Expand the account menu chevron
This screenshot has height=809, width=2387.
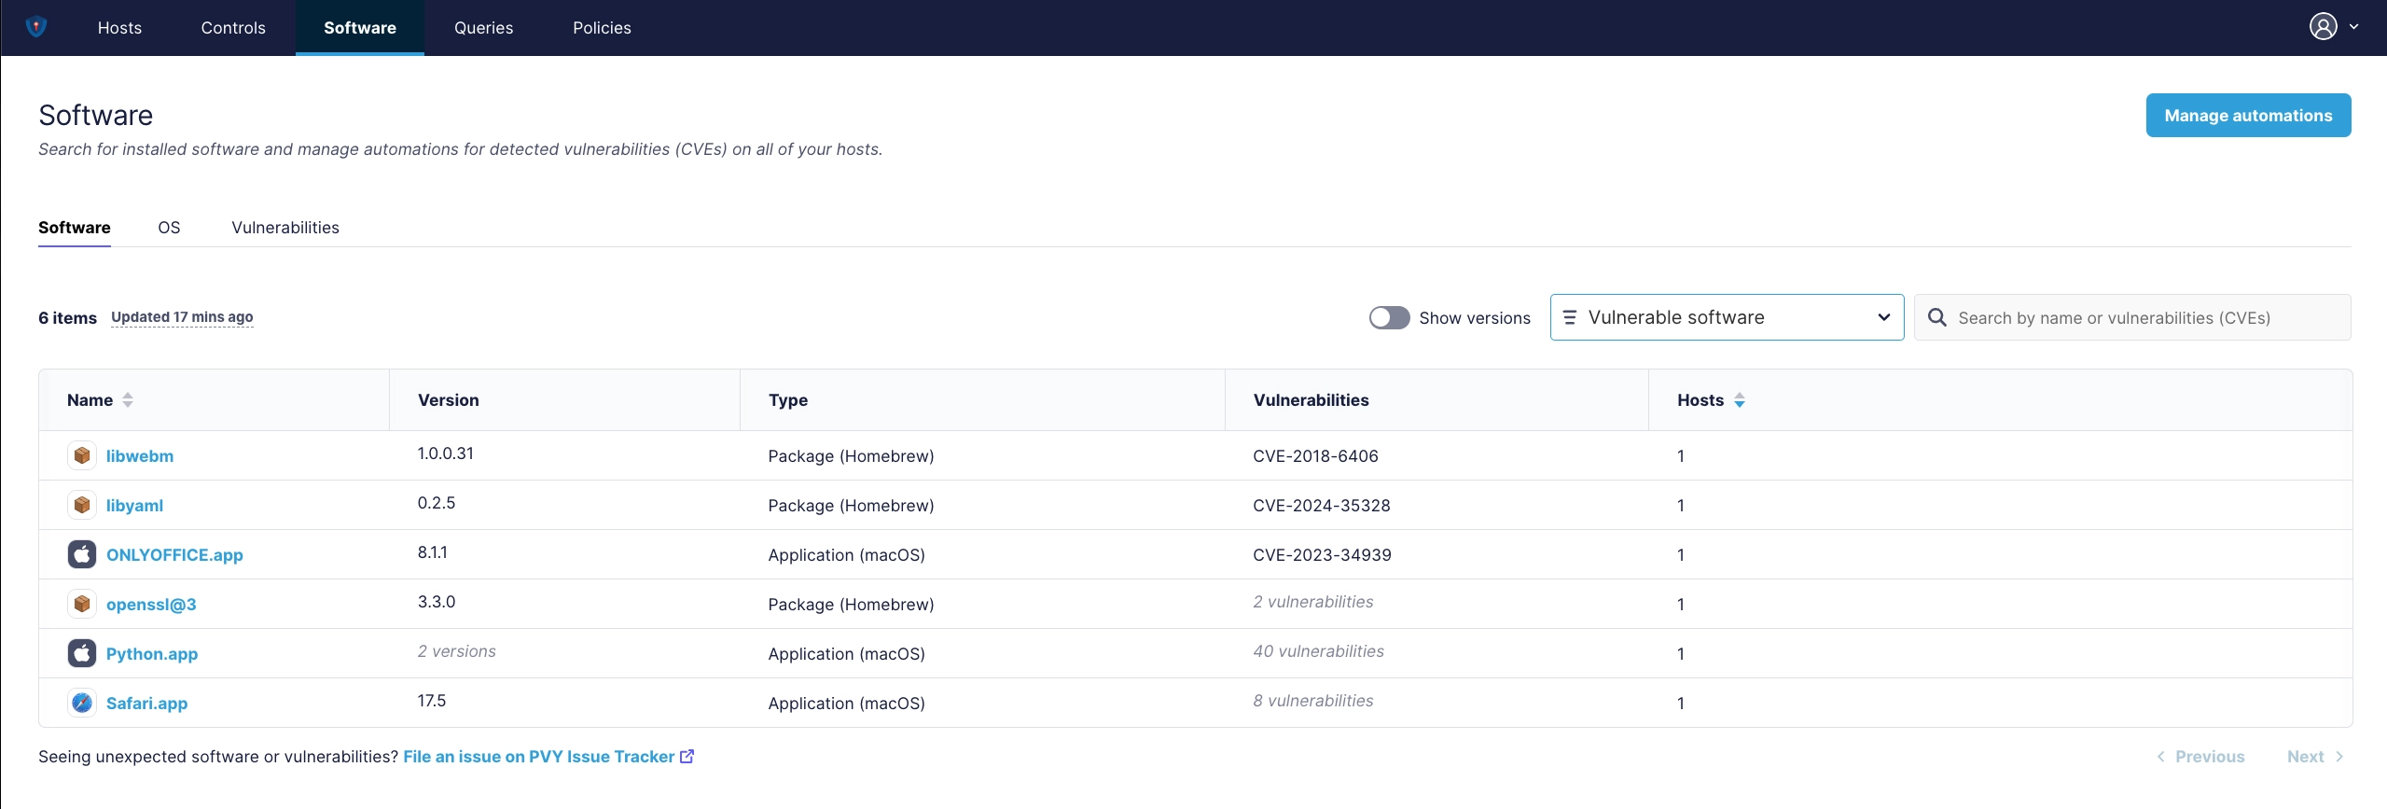[x=2354, y=27]
